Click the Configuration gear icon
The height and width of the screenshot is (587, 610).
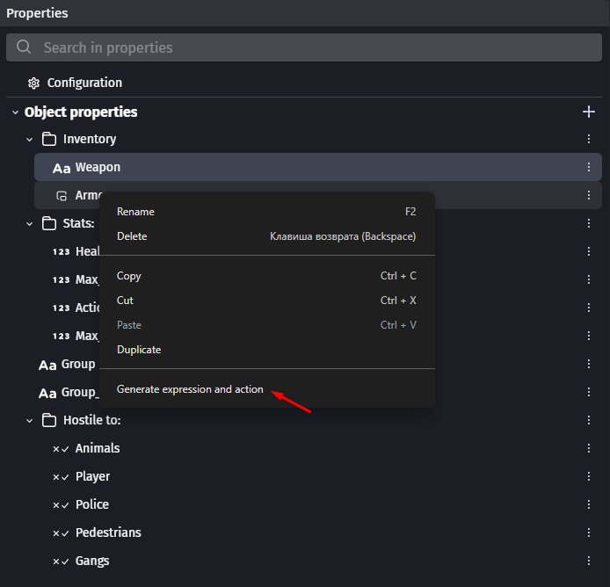coord(34,83)
